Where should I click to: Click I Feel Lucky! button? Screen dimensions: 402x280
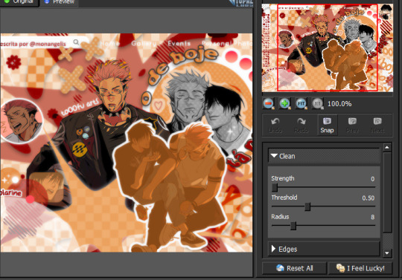(x=360, y=268)
